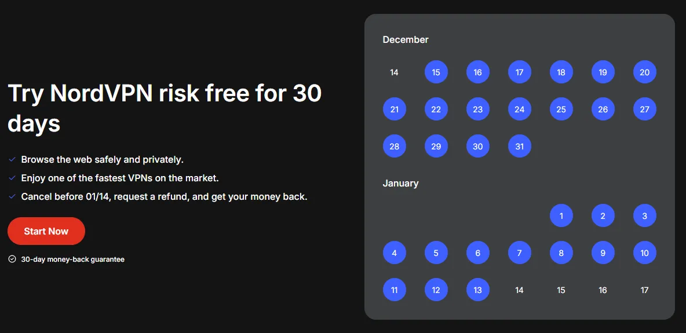Screen dimensions: 686x333
Task: Pick January 7 blue circle
Action: point(520,253)
